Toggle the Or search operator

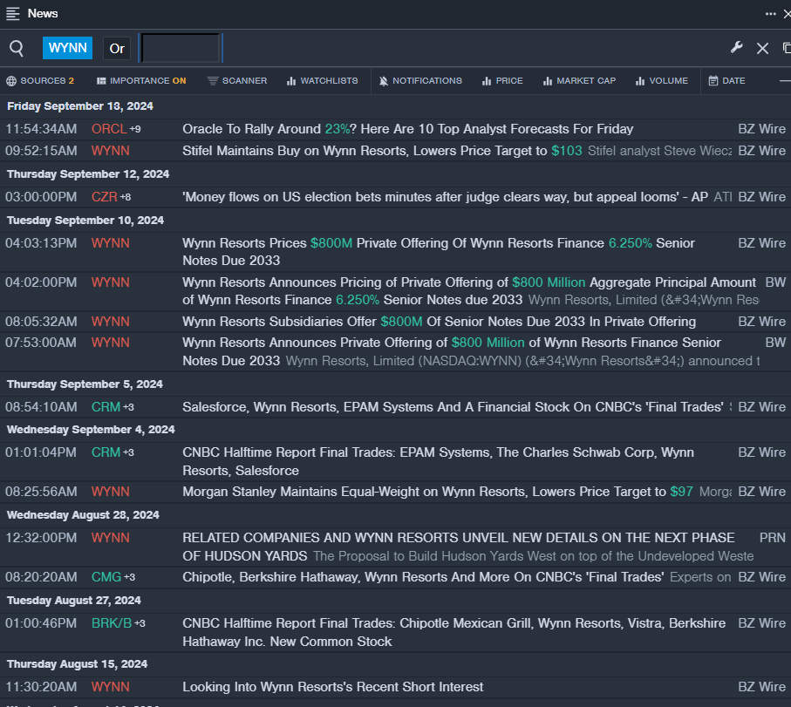117,49
